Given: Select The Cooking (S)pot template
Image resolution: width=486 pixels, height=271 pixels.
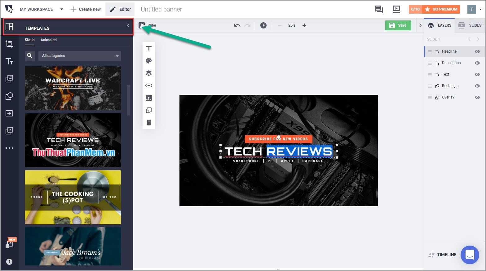Looking at the screenshot, I should tap(73, 197).
